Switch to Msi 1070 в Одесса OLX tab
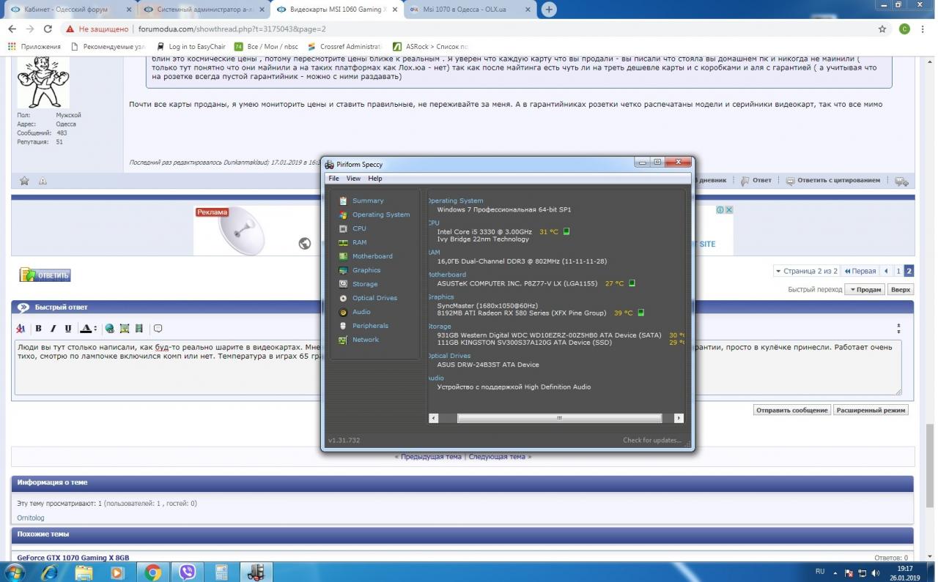Screen dimensions: 938x582 (469, 10)
